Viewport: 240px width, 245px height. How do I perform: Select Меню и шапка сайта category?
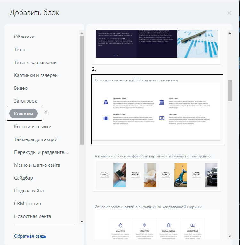point(37,165)
